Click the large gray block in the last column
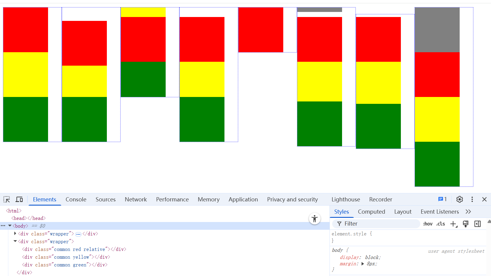491x276 pixels. (x=437, y=30)
